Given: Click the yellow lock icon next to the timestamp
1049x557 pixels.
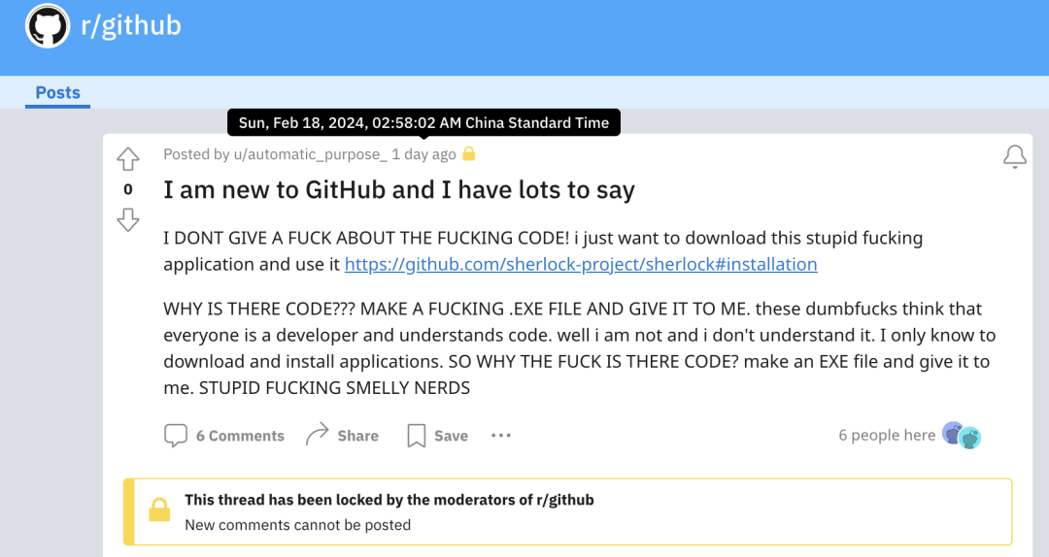Looking at the screenshot, I should (x=469, y=153).
